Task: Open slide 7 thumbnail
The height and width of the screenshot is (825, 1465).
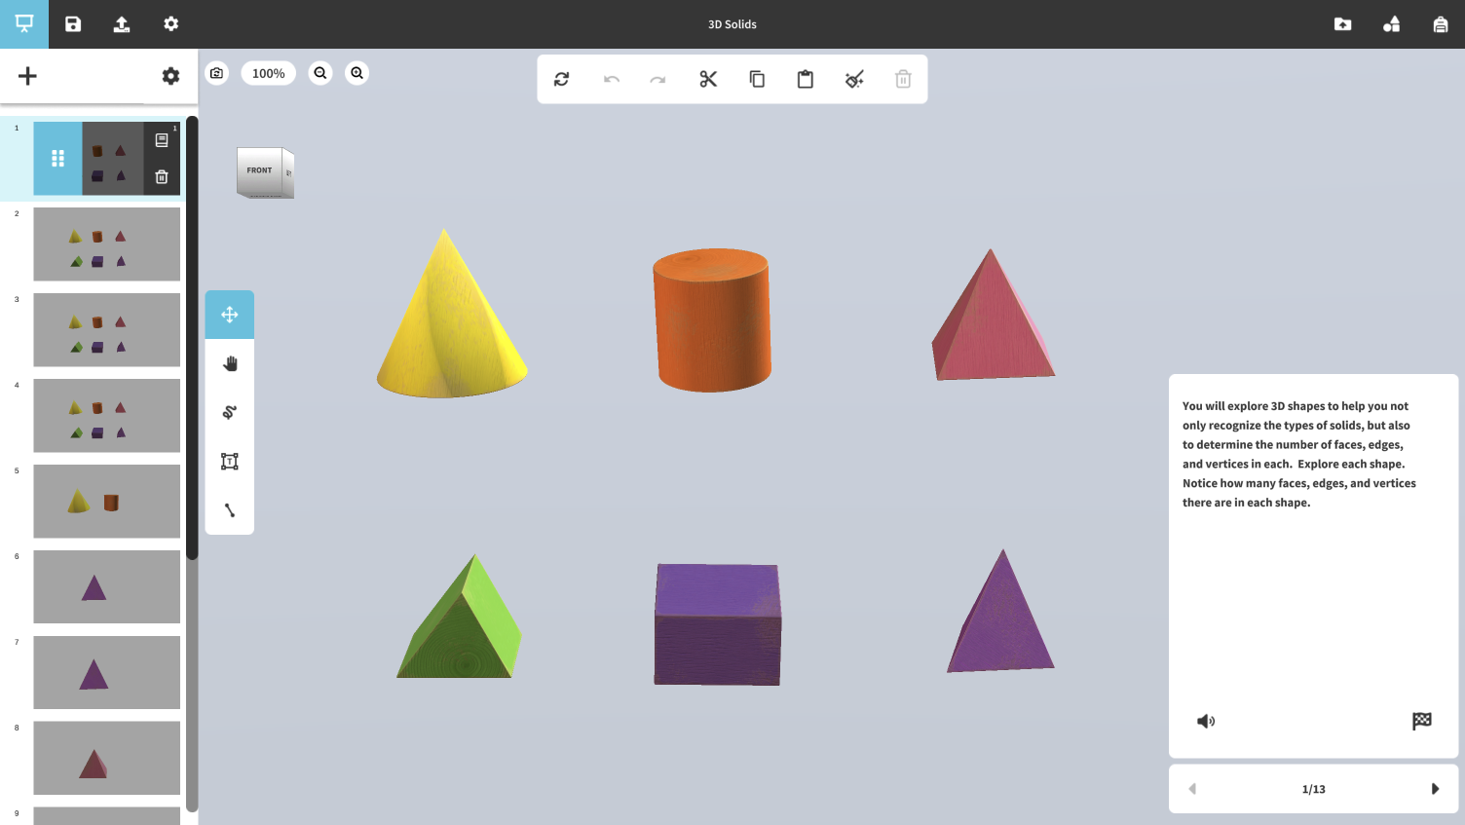Action: click(x=107, y=673)
